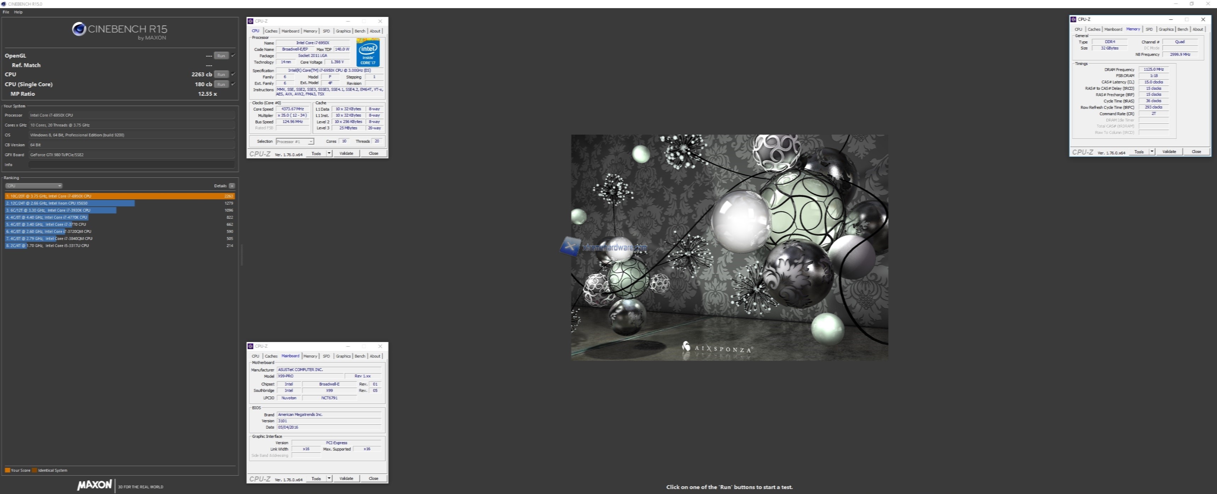
Task: Click the Cinebench application icon in title bar
Action: [x=4, y=3]
